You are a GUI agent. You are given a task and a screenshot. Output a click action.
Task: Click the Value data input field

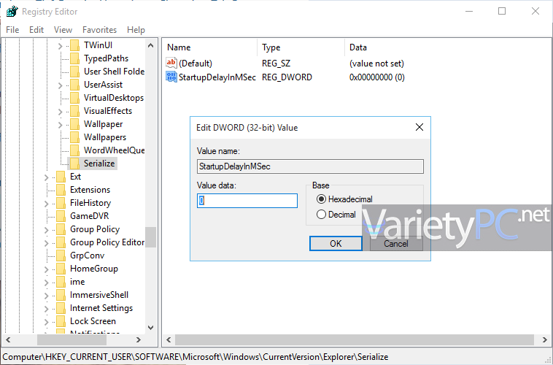[x=247, y=201]
